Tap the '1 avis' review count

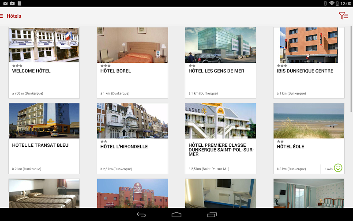click(x=329, y=169)
